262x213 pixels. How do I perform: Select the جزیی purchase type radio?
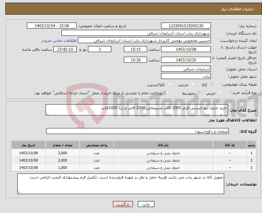220,93
